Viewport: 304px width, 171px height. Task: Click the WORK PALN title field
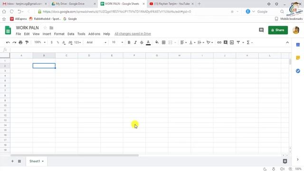click(x=28, y=28)
